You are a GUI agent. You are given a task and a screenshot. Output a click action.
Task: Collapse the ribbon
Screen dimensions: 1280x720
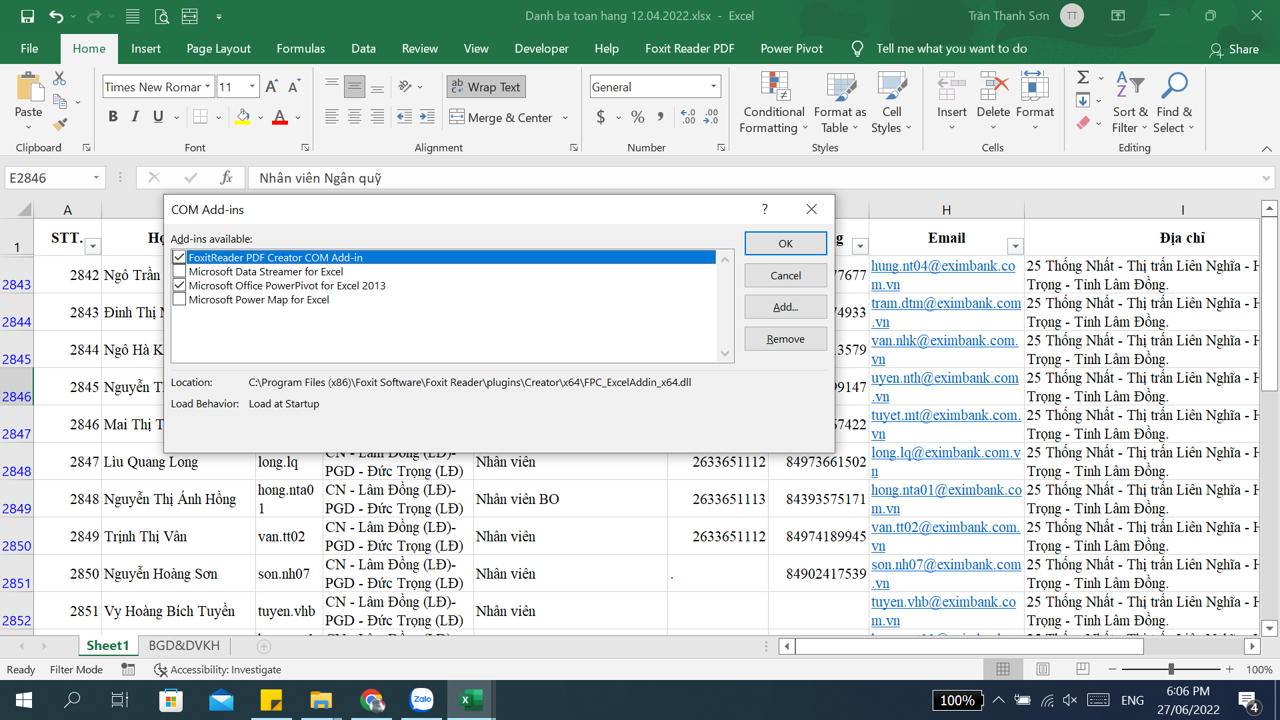1266,148
